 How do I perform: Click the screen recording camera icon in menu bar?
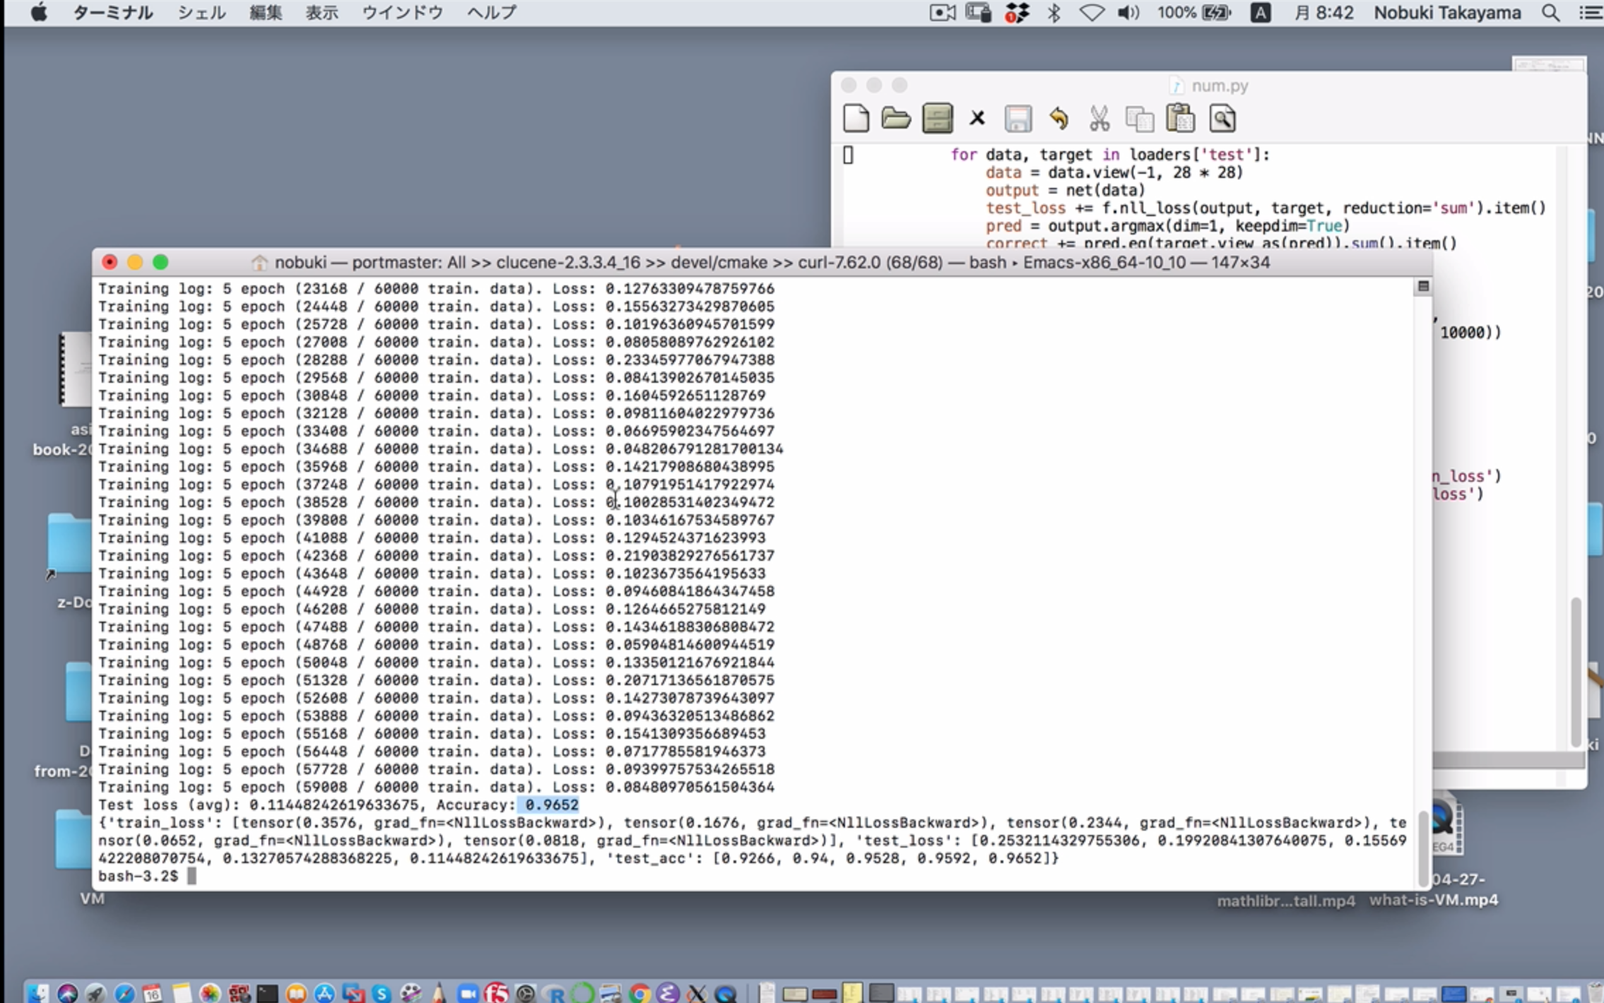tap(942, 13)
